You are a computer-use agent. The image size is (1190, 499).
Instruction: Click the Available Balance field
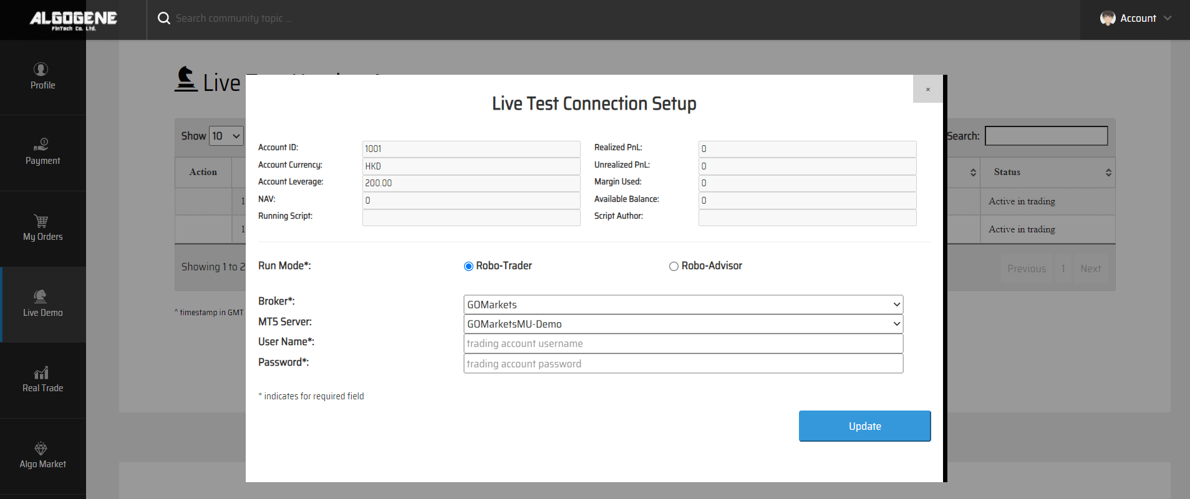(808, 201)
